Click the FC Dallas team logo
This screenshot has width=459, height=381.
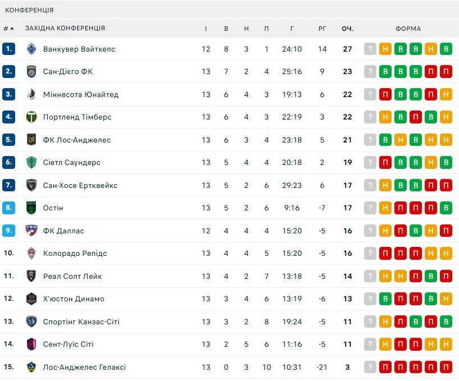pos(31,231)
